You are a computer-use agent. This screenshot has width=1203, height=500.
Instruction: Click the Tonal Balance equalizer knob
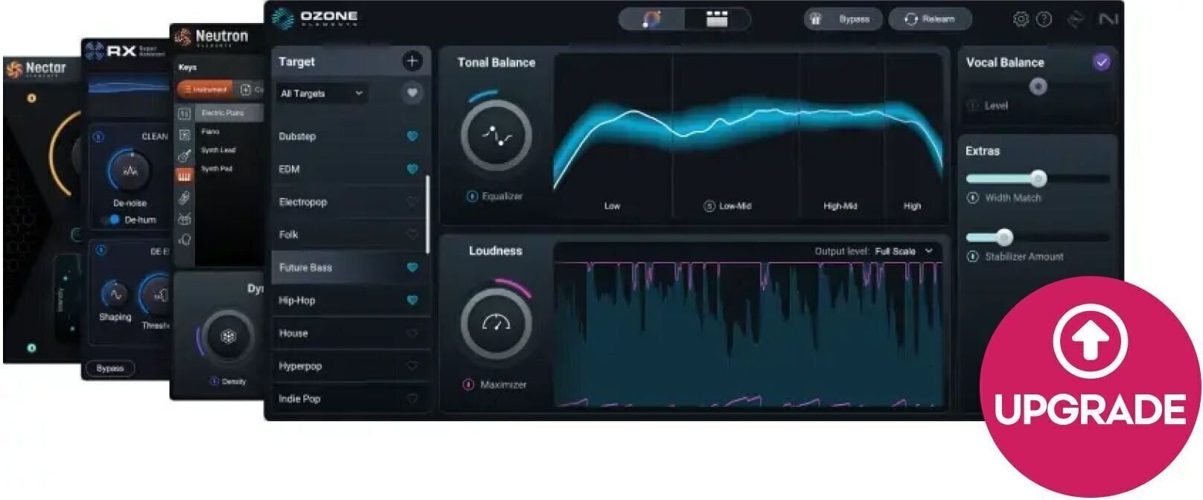[496, 135]
